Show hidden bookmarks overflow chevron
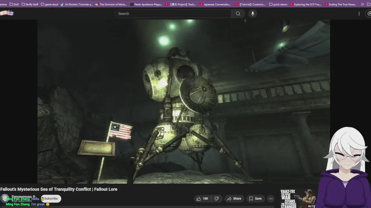Image resolution: width=371 pixels, height=208 pixels. [362, 4]
